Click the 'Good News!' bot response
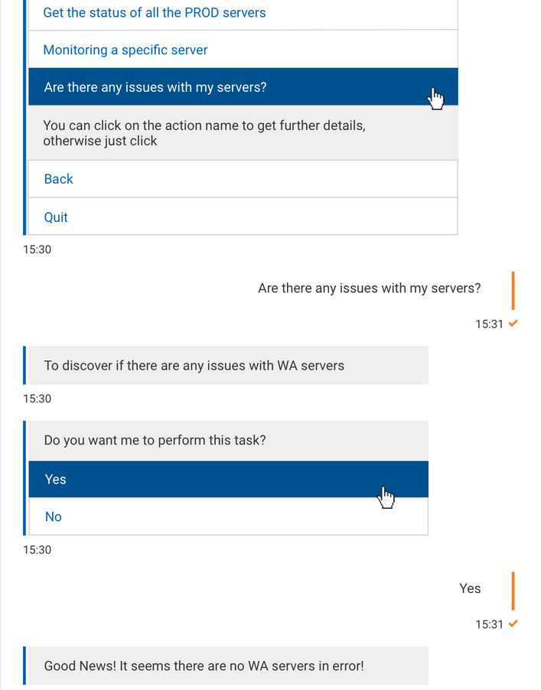This screenshot has height=690, width=541. coord(204,666)
